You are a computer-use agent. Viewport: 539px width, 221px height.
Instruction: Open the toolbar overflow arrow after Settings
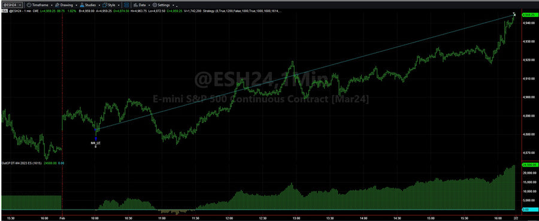click(177, 6)
